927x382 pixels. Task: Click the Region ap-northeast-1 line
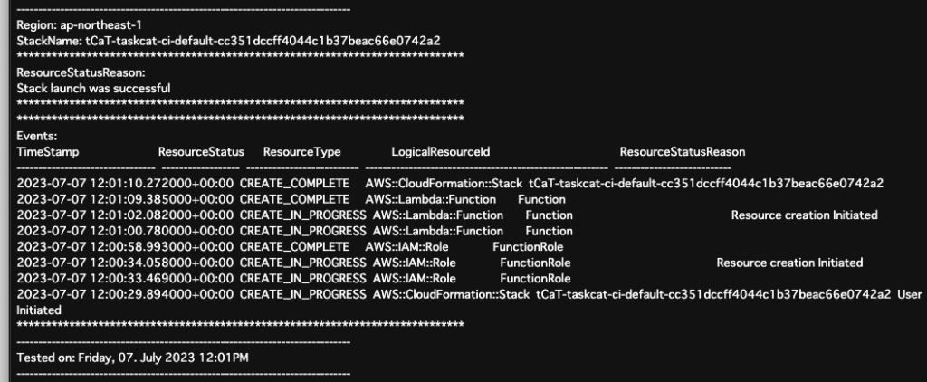[x=79, y=25]
